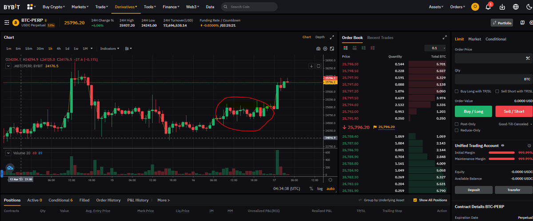The height and width of the screenshot is (221, 533).
Task: Click the down-arrow chart button
Action: click(311, 66)
